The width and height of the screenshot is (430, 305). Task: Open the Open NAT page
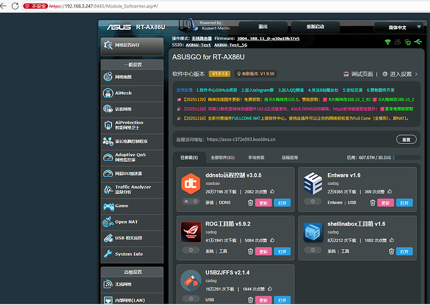(x=132, y=222)
